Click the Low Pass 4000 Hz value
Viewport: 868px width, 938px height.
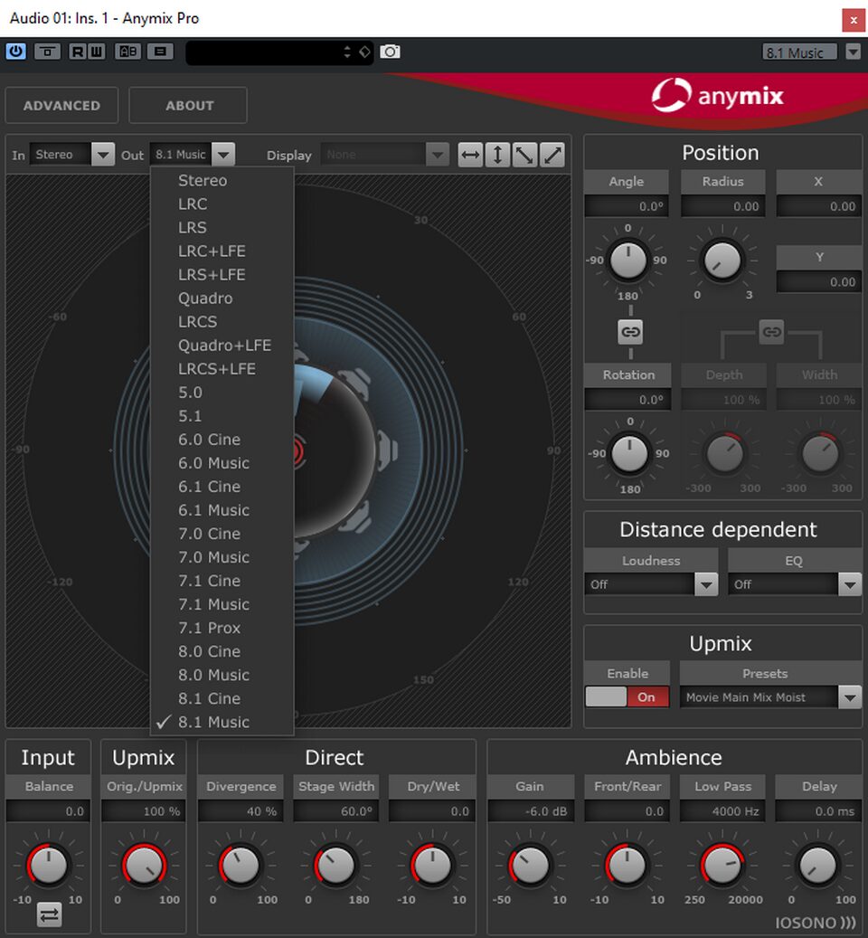[722, 811]
